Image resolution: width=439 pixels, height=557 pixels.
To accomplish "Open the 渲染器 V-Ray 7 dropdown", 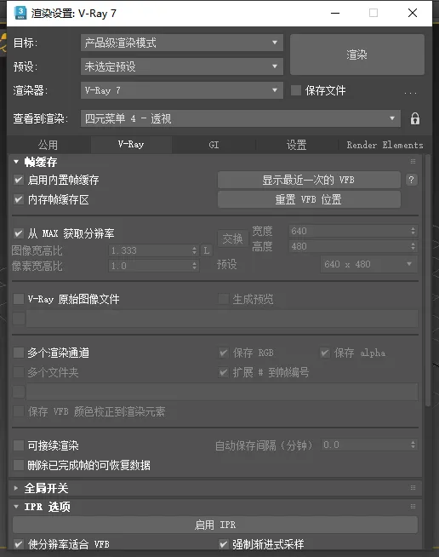I will [182, 90].
